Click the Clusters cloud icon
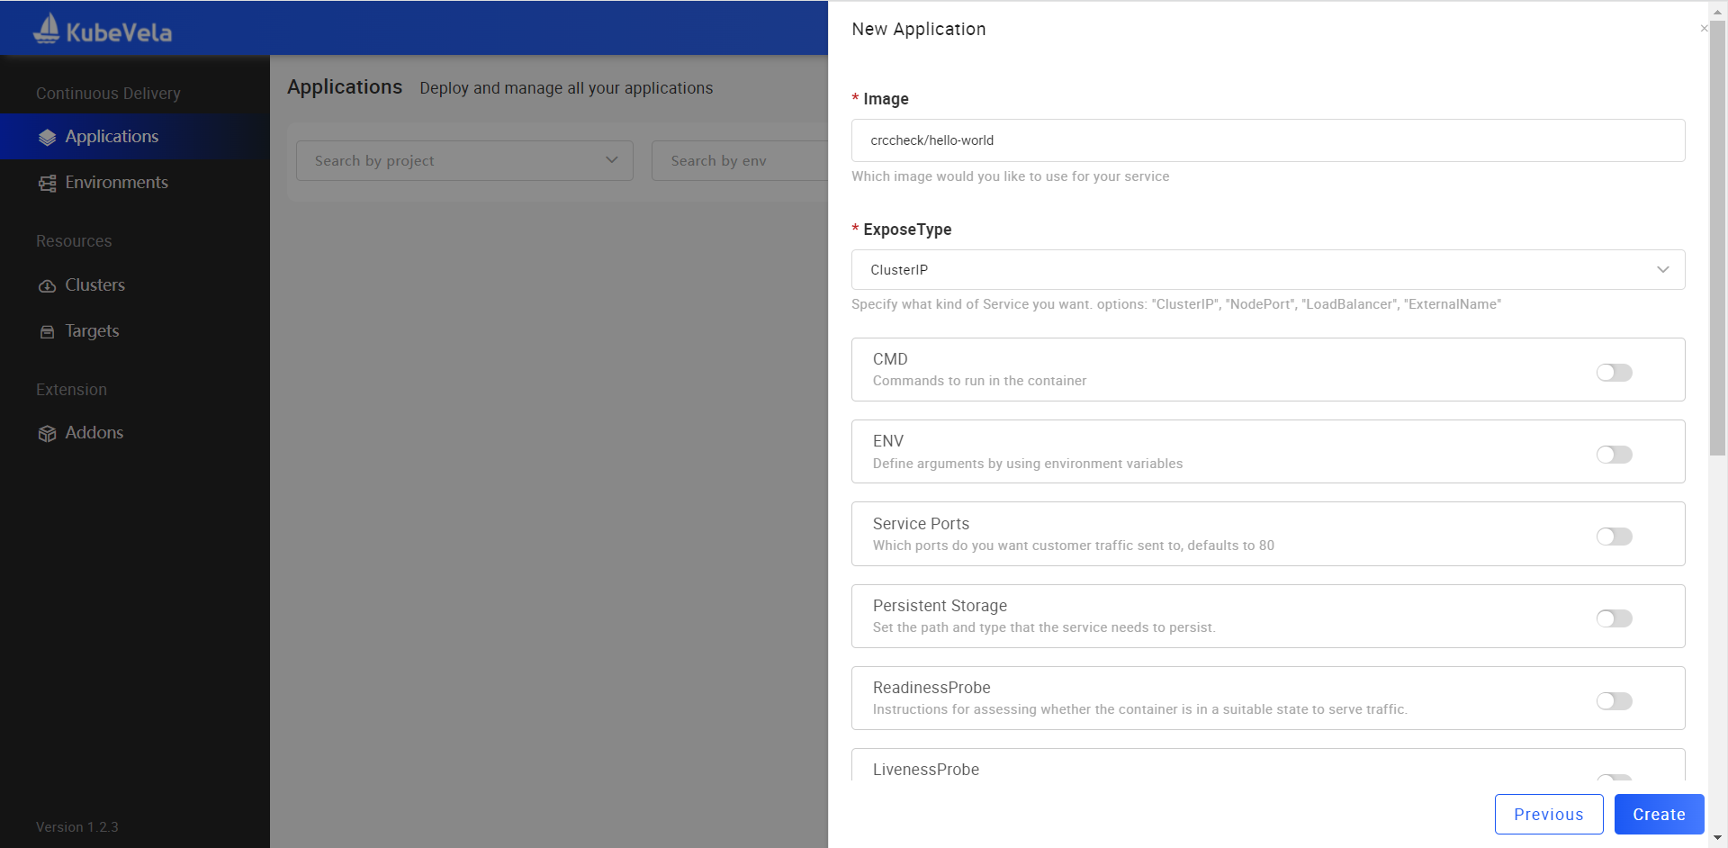Viewport: 1728px width, 848px height. (x=48, y=286)
